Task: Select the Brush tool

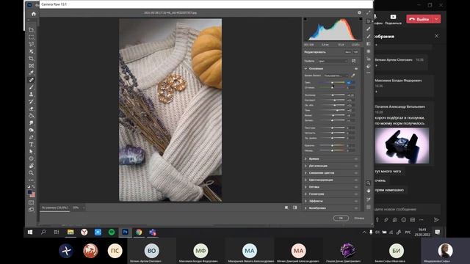Action: 31,87
